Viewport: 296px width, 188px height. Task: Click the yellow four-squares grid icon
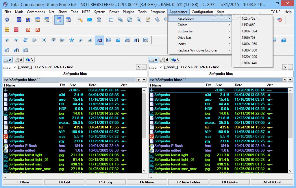click(7, 30)
